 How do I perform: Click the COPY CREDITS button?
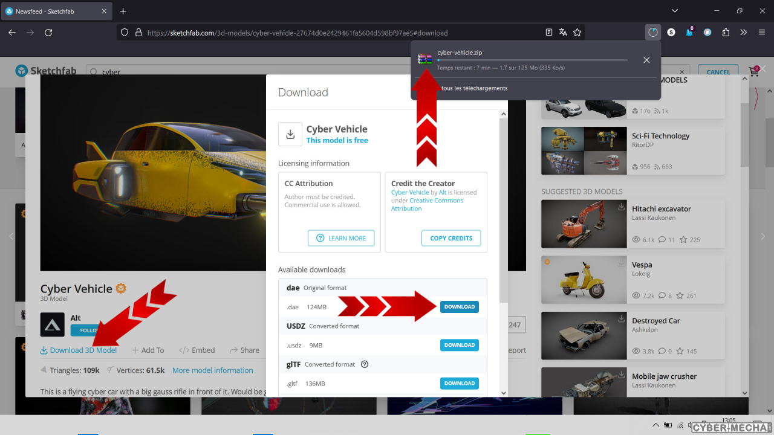451,238
